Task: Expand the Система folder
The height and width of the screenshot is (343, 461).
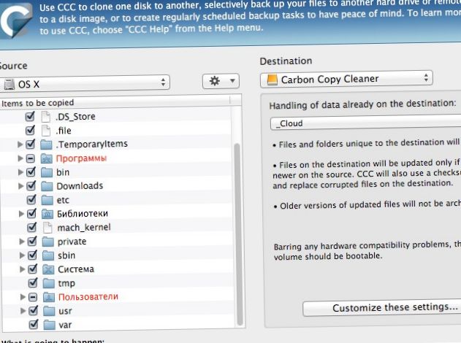Action: [22, 269]
